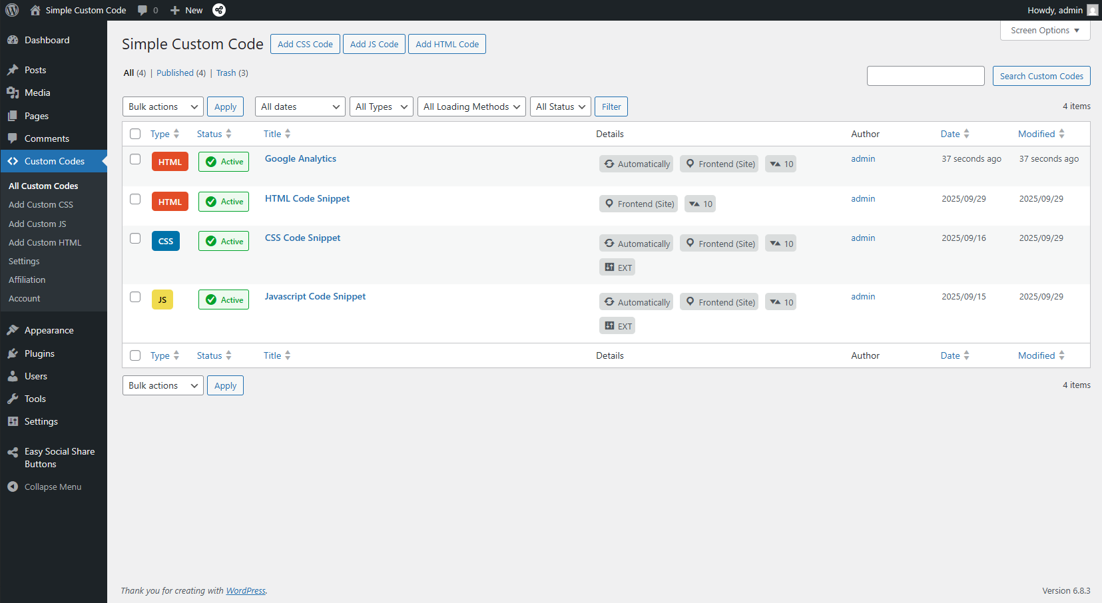
Task: Toggle the select-all checkbox in table header
Action: [135, 134]
